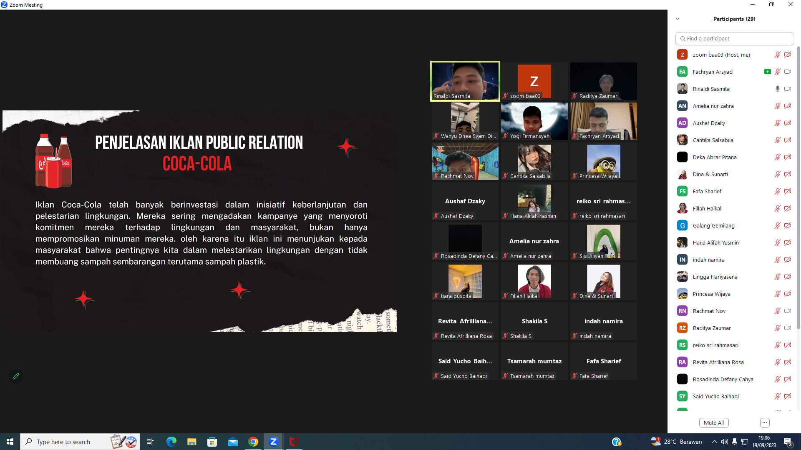This screenshot has width=801, height=450.
Task: Click the FA avatar for Fachryan Arsyad
Action: pyautogui.click(x=682, y=72)
